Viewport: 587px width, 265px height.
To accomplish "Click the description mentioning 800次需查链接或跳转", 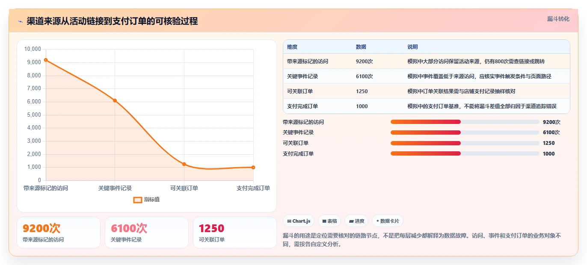I will [x=476, y=62].
